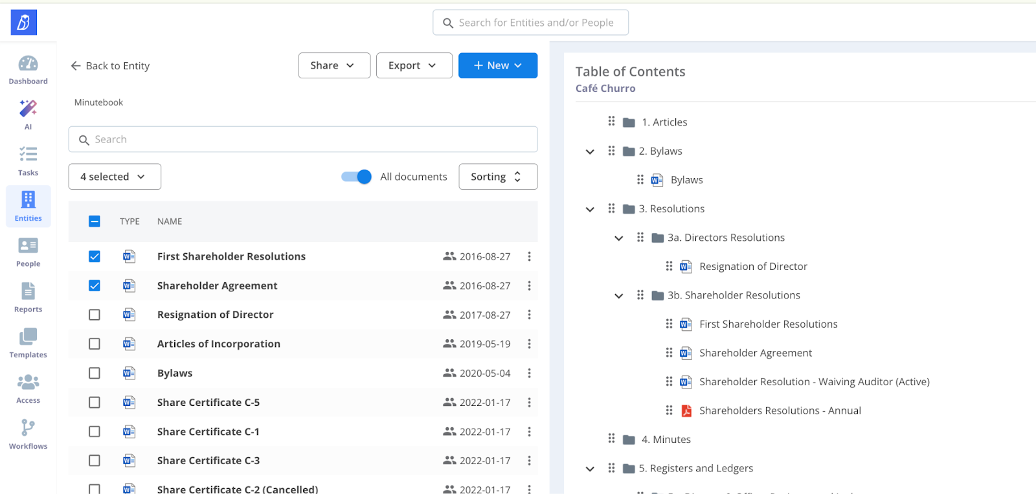Toggle the All documents switch
The image size is (1036, 494).
tap(357, 177)
